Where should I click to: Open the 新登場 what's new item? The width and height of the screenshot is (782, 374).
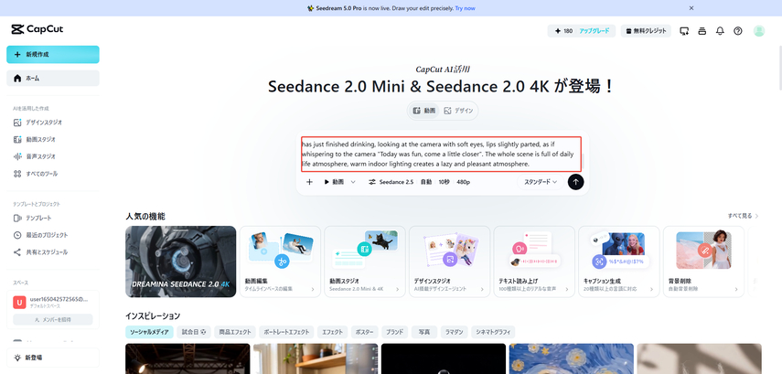pyautogui.click(x=53, y=358)
